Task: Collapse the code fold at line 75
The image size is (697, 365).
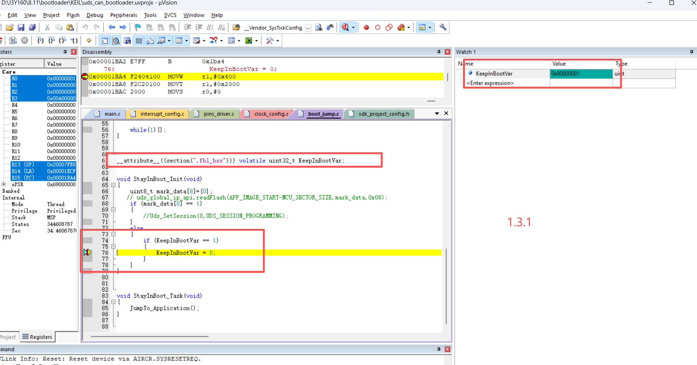Action: tap(113, 246)
